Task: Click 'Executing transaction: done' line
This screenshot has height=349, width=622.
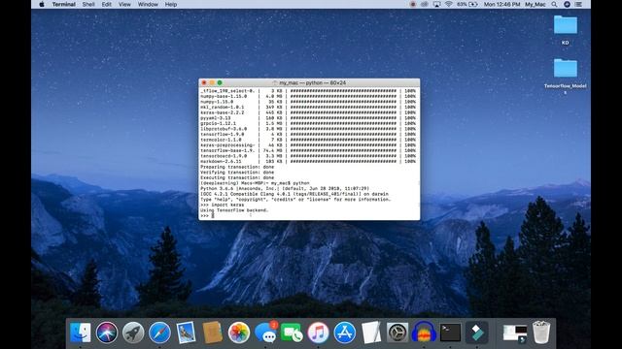Action: click(237, 177)
